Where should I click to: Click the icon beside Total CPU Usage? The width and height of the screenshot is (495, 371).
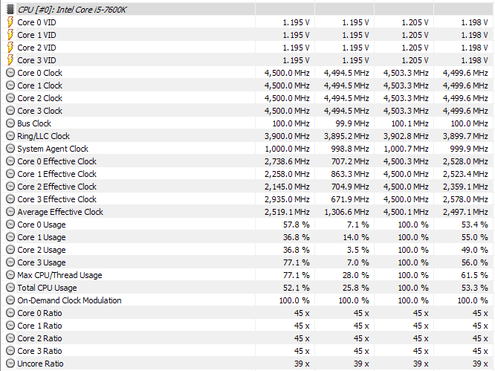click(10, 287)
